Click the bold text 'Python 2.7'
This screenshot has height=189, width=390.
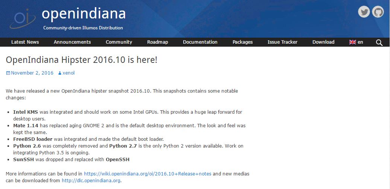point(123,146)
